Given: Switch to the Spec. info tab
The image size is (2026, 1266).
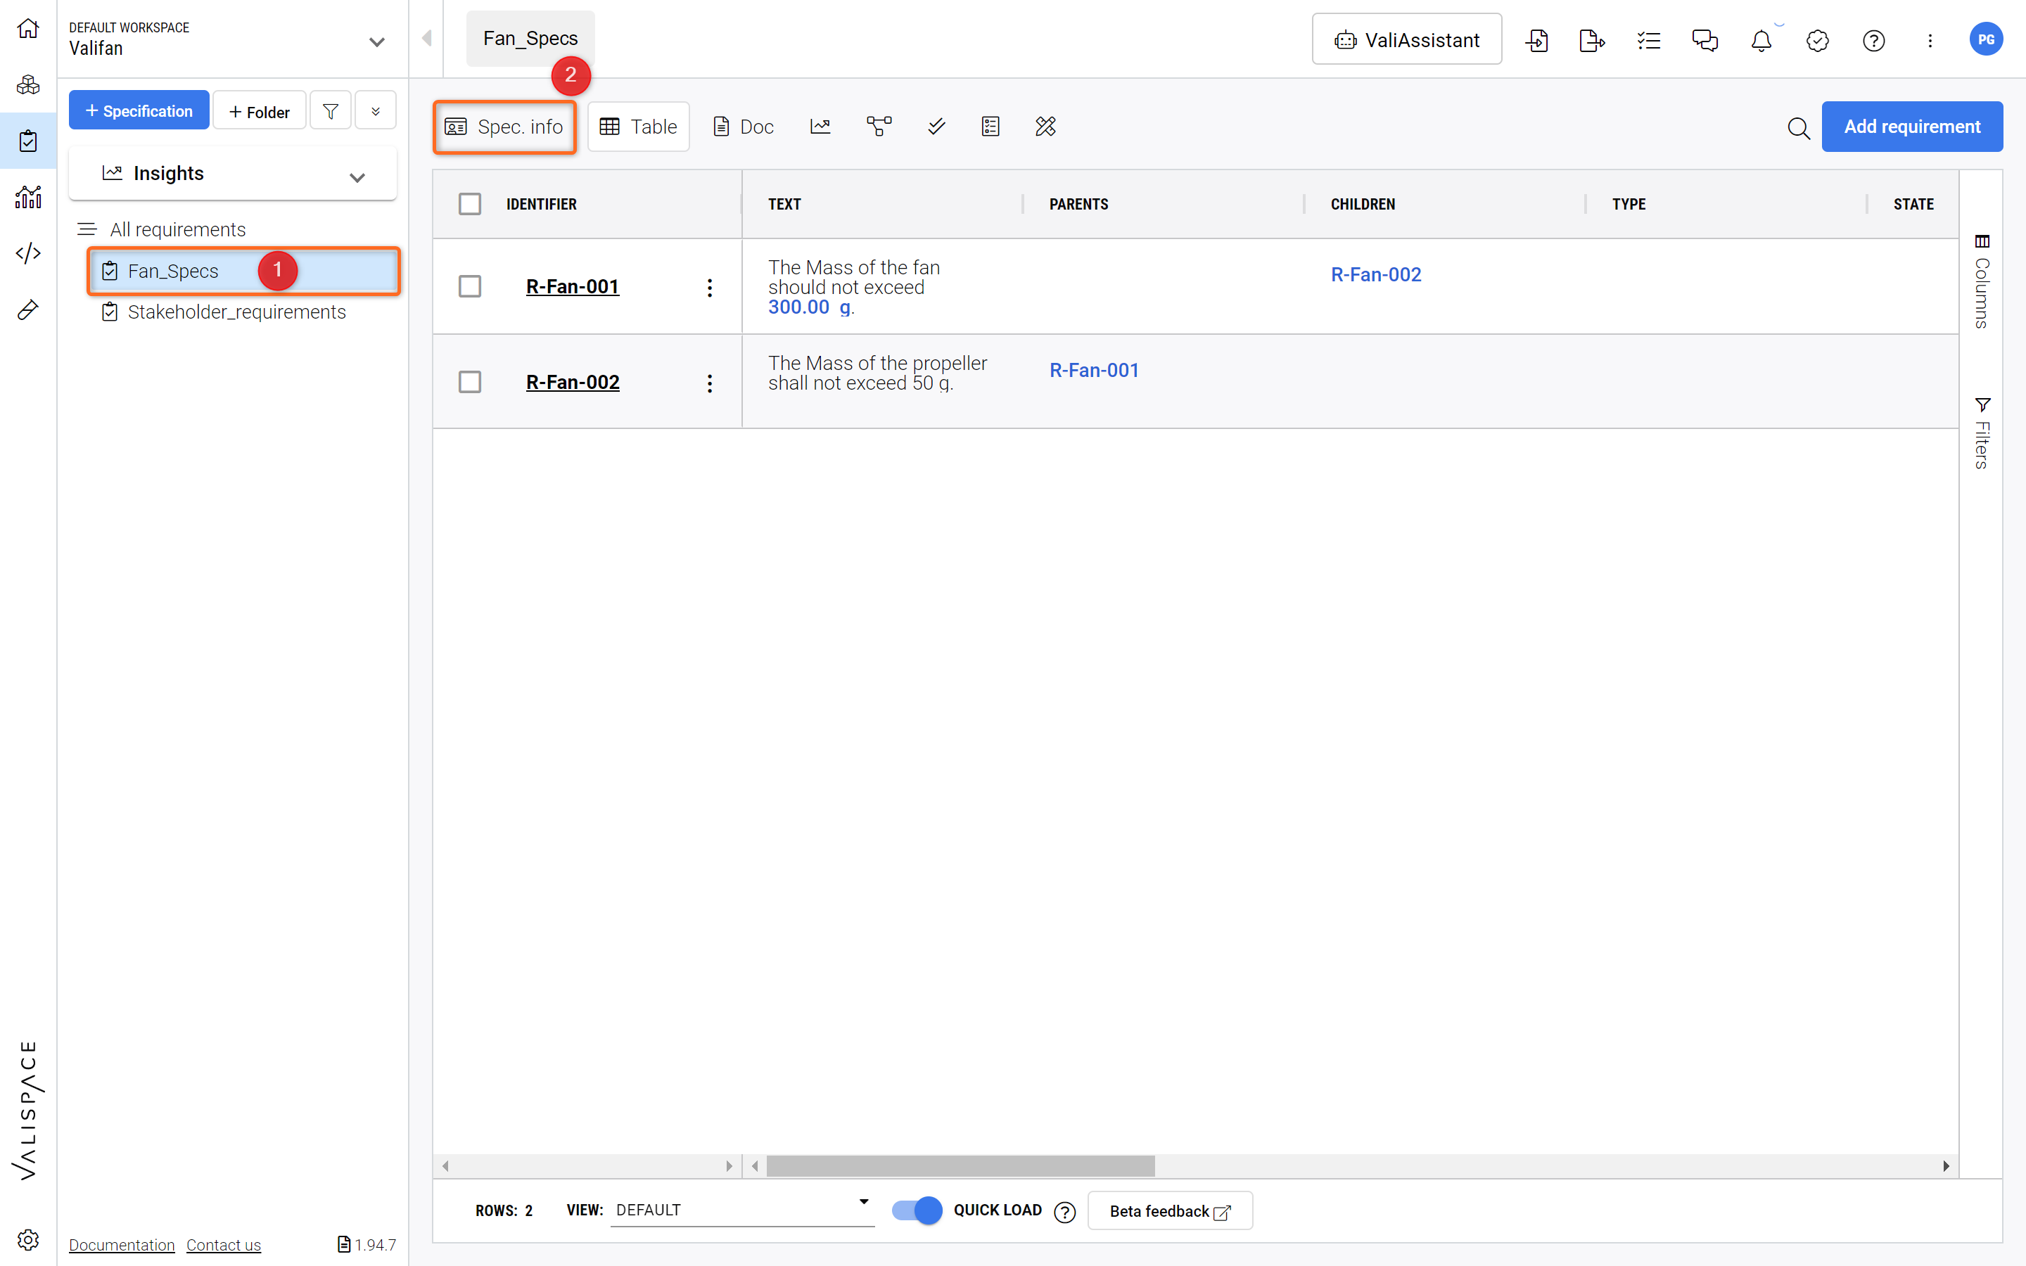Looking at the screenshot, I should point(504,127).
